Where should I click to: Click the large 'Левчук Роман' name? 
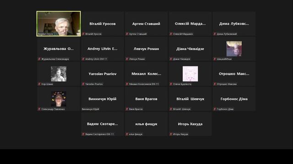click(x=146, y=49)
